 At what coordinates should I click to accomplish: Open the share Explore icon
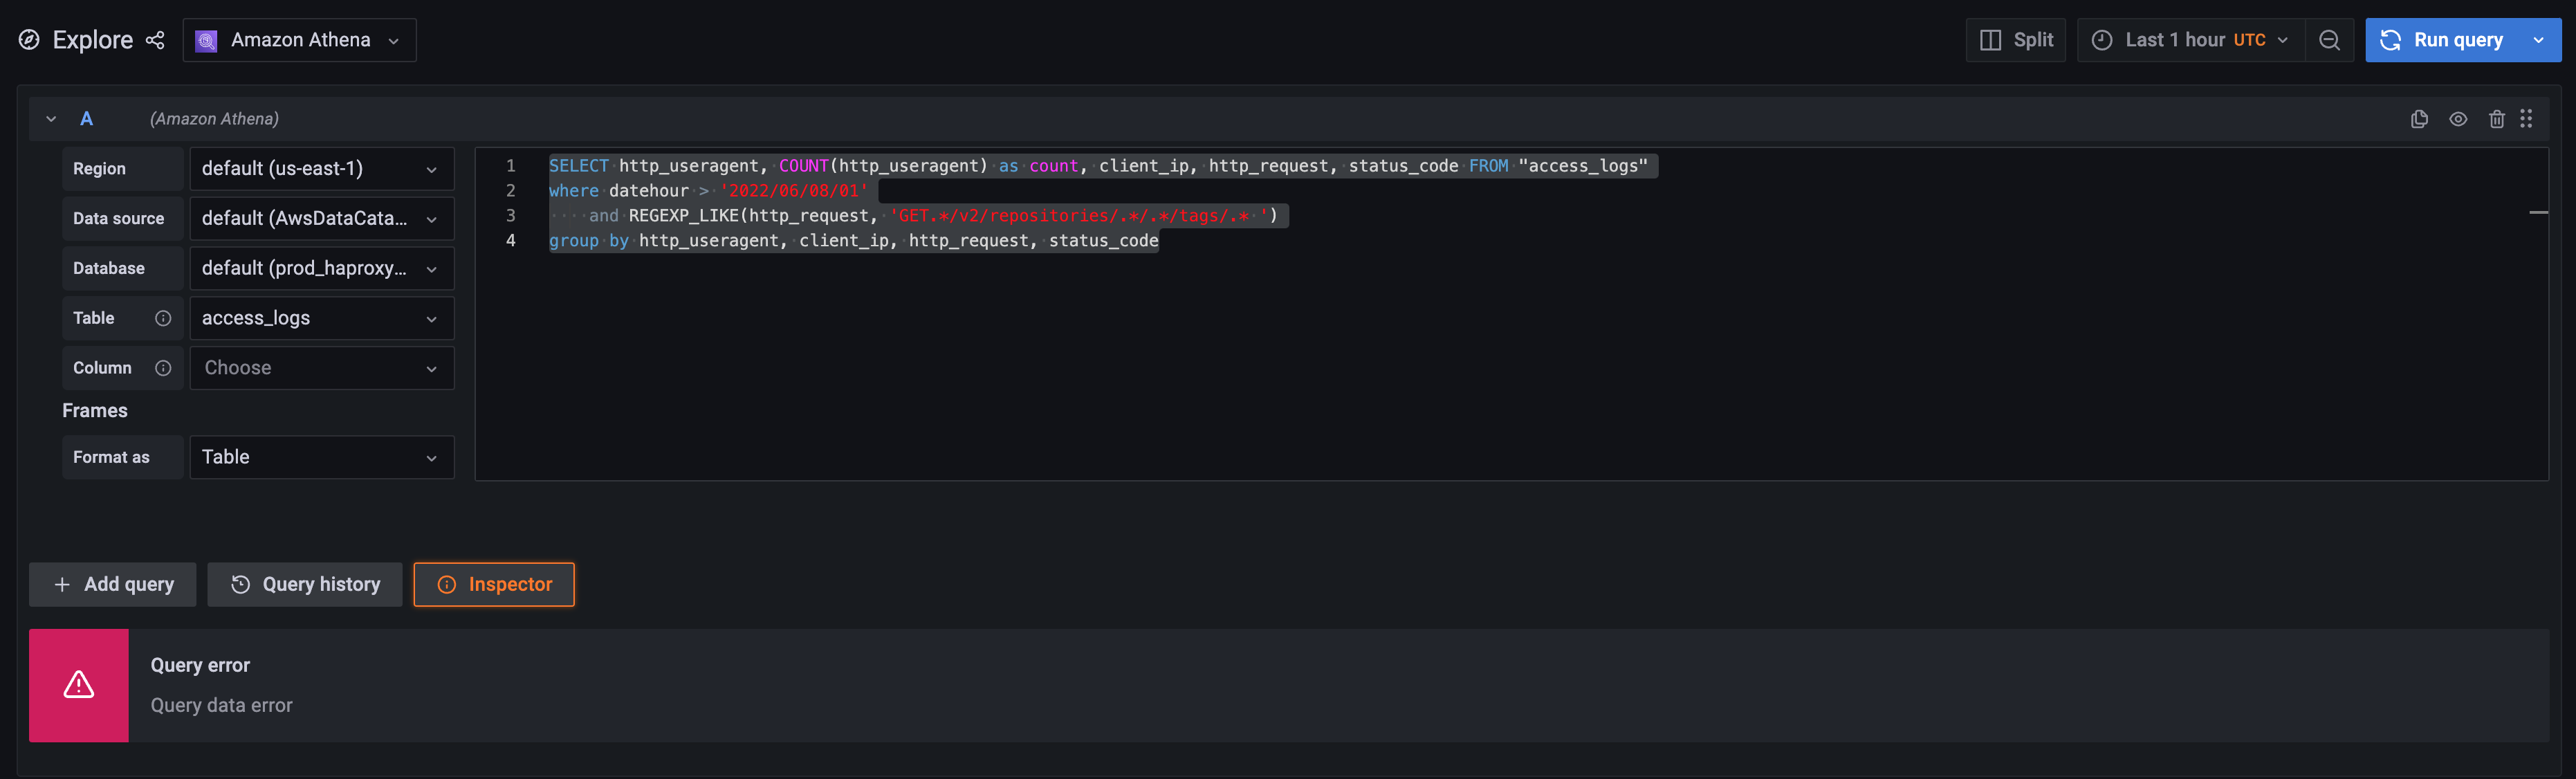pos(156,40)
